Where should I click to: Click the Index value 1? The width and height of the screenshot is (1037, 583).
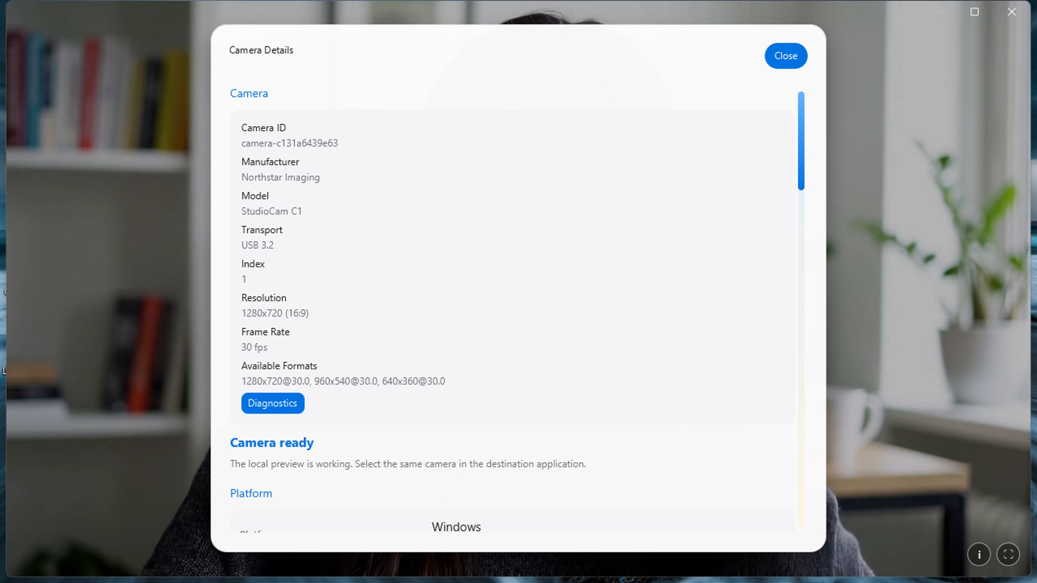pos(244,279)
